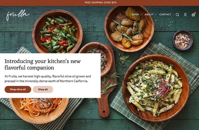Screen dimensions: 199x130
Task: Click the Shop olive oil button
Action: (18, 89)
